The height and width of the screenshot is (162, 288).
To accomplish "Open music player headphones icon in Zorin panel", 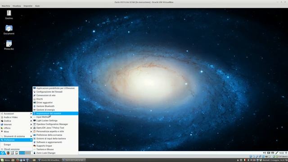I will coord(17,153).
